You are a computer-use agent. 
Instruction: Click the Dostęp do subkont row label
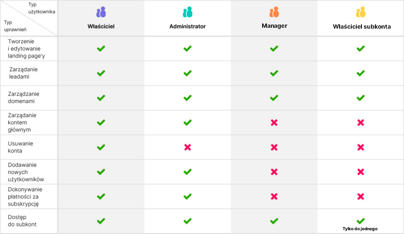[22, 221]
